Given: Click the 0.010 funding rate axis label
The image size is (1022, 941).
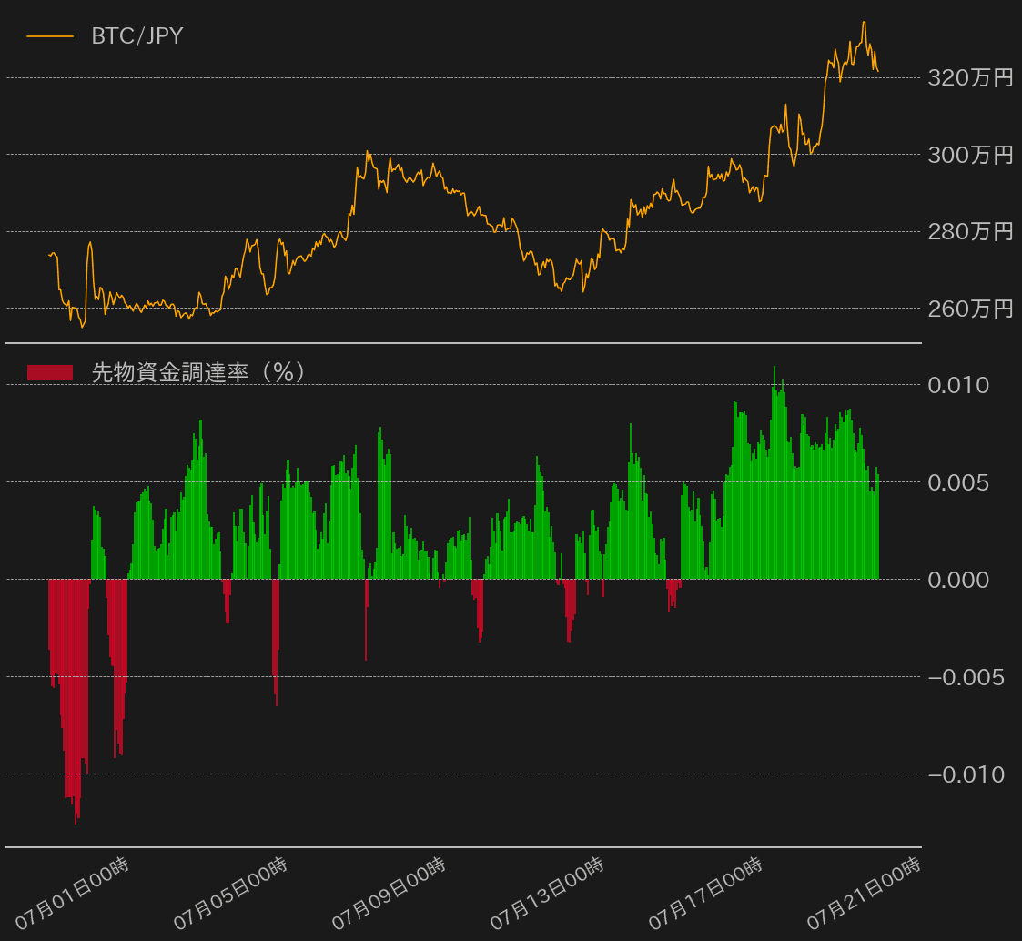Looking at the screenshot, I should click(958, 385).
